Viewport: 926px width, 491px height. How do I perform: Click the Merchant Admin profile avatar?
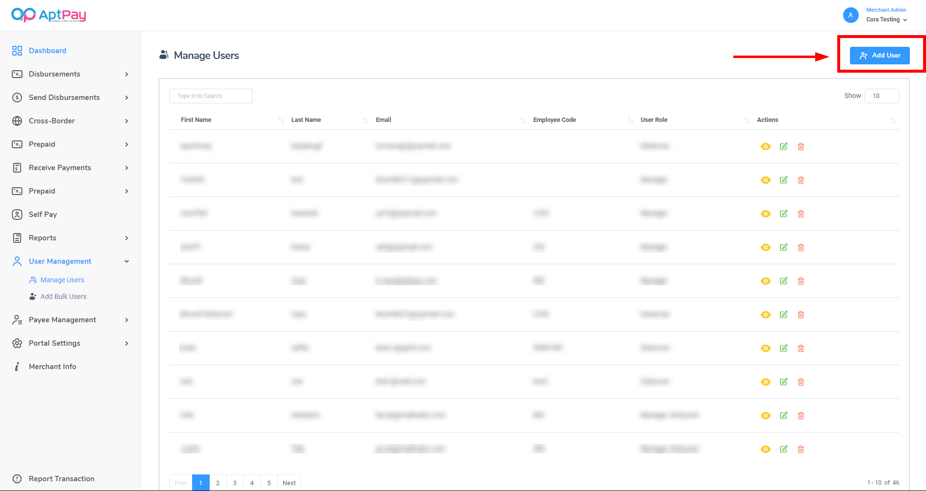click(x=850, y=15)
